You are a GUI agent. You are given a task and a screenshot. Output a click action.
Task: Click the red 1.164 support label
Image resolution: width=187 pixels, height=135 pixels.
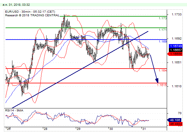coord(163,70)
